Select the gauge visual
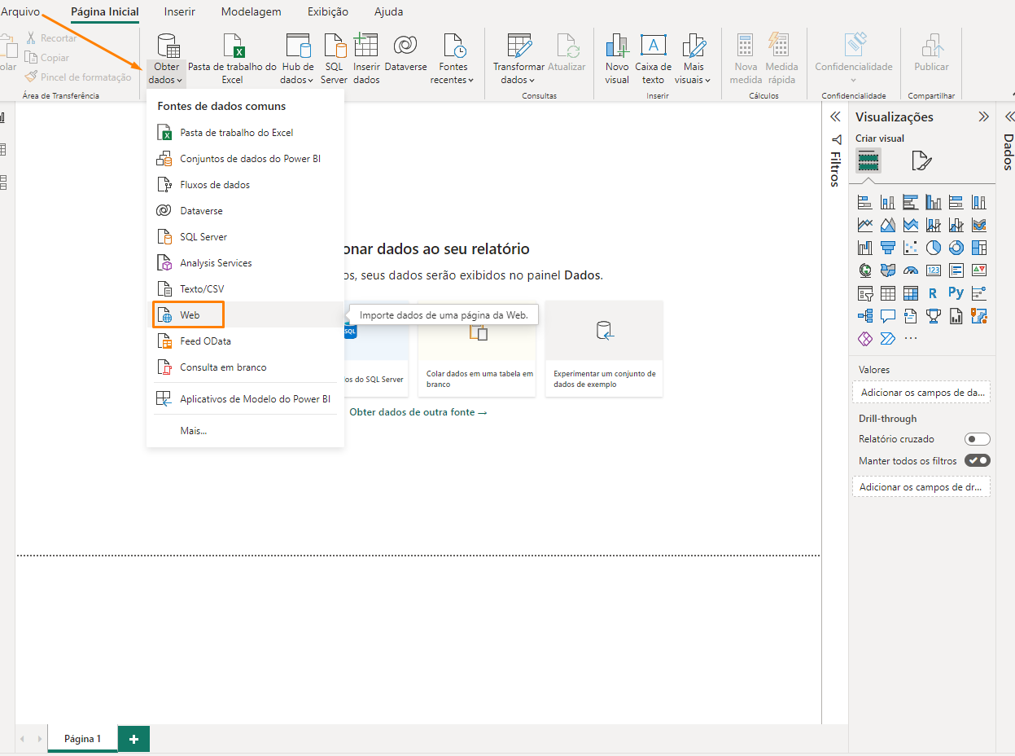The width and height of the screenshot is (1015, 756). [911, 270]
